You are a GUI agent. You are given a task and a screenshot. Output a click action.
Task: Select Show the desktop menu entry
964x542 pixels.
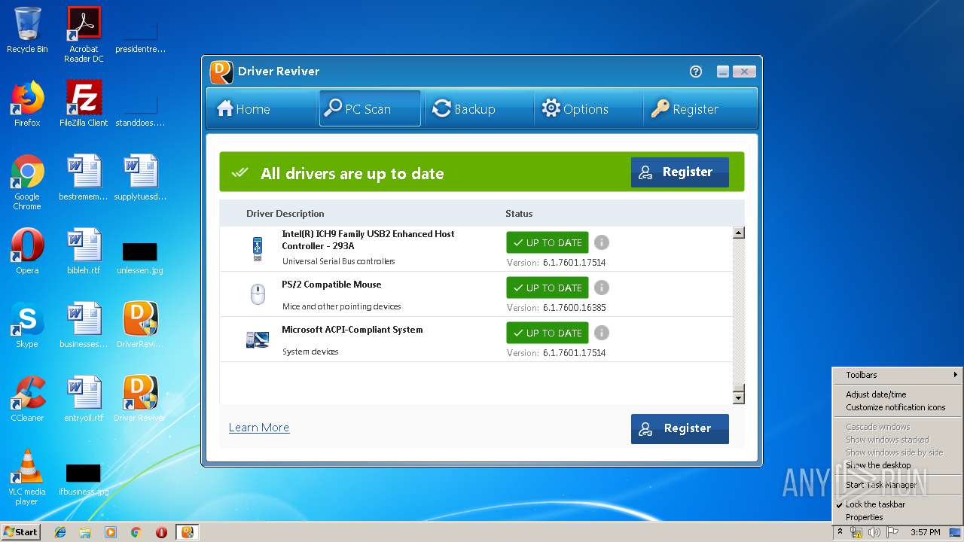[x=898, y=465]
